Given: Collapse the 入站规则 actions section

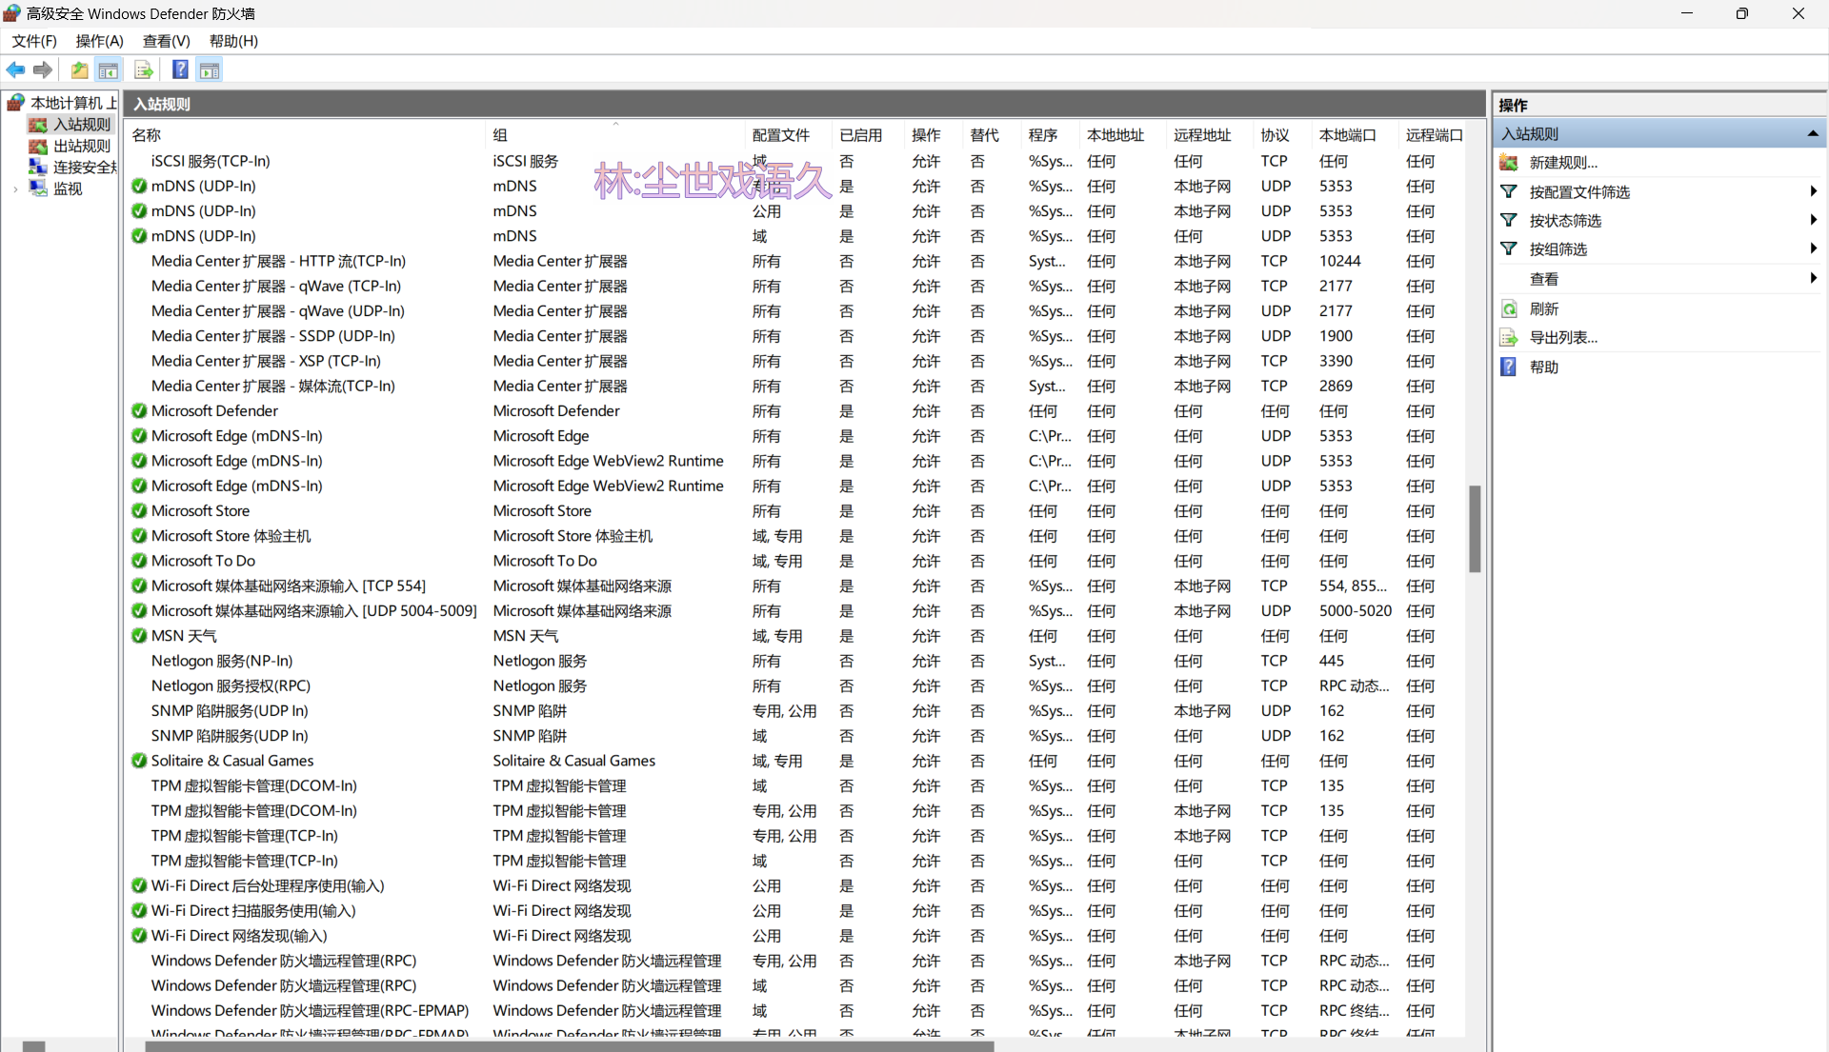Looking at the screenshot, I should point(1812,134).
